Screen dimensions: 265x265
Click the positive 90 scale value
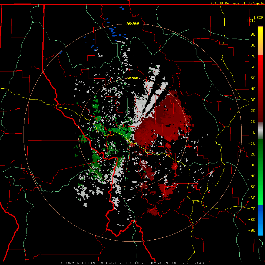(253, 34)
